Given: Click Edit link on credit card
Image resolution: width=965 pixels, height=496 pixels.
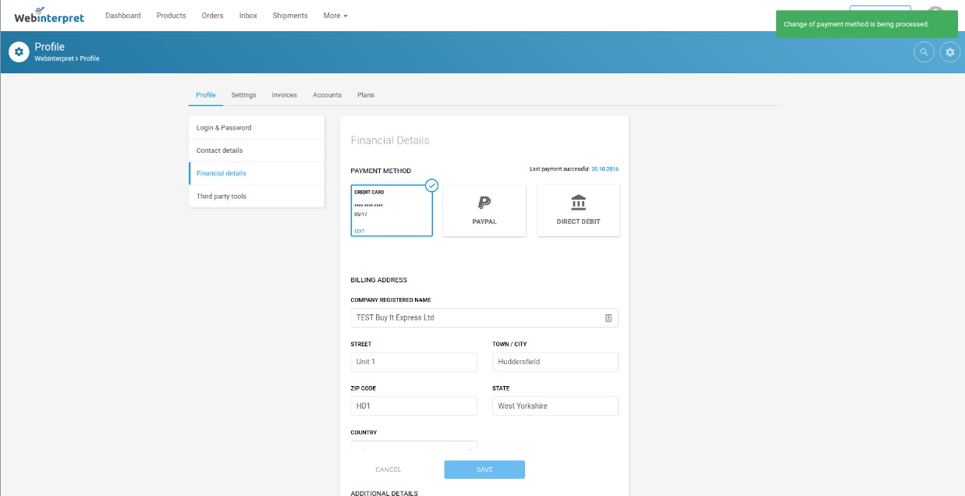Looking at the screenshot, I should tap(360, 231).
